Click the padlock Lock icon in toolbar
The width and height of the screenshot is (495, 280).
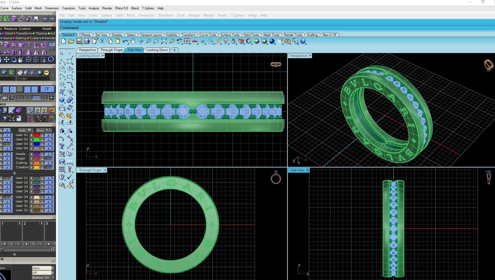(x=233, y=41)
